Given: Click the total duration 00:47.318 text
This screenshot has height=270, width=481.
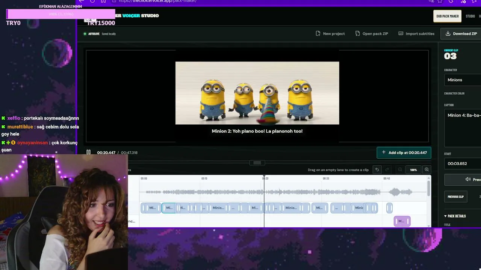Looking at the screenshot, I should [x=129, y=153].
